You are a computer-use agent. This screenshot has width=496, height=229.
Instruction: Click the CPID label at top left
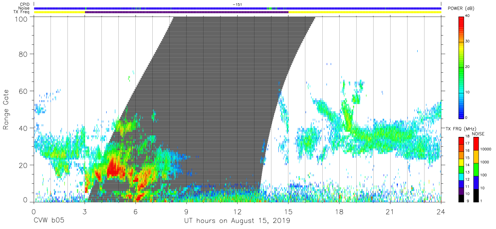click(25, 4)
